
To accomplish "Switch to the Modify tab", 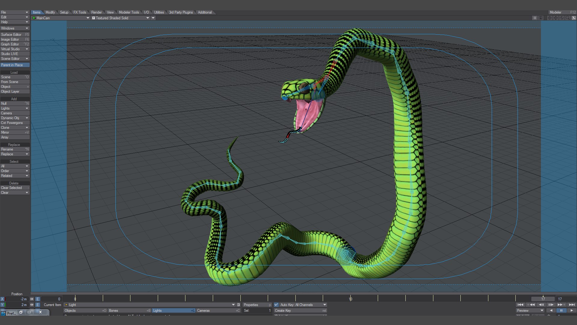I will tap(50, 12).
